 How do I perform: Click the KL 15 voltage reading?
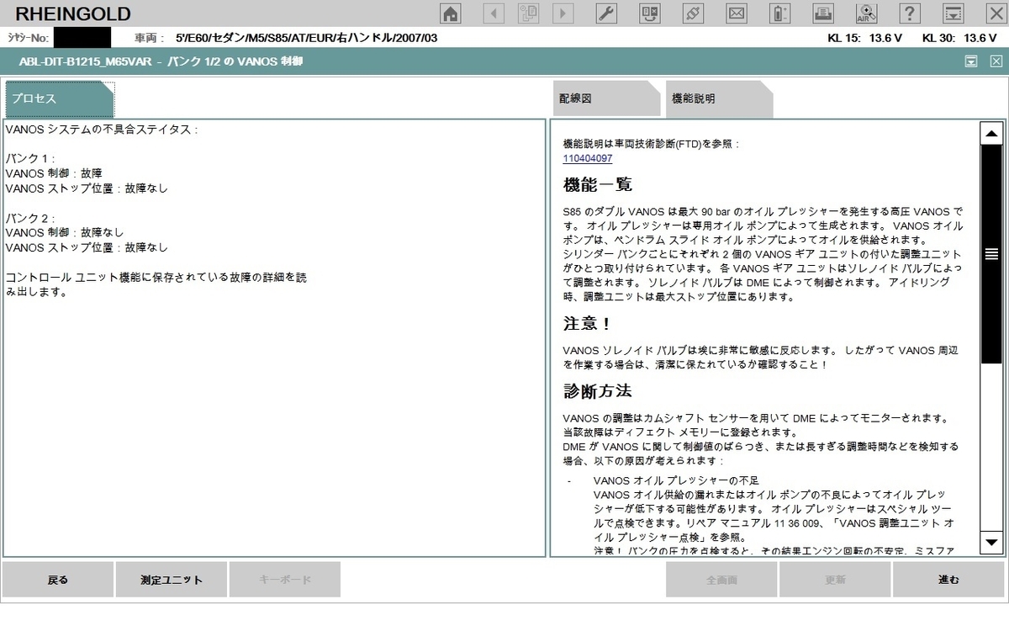coord(865,38)
